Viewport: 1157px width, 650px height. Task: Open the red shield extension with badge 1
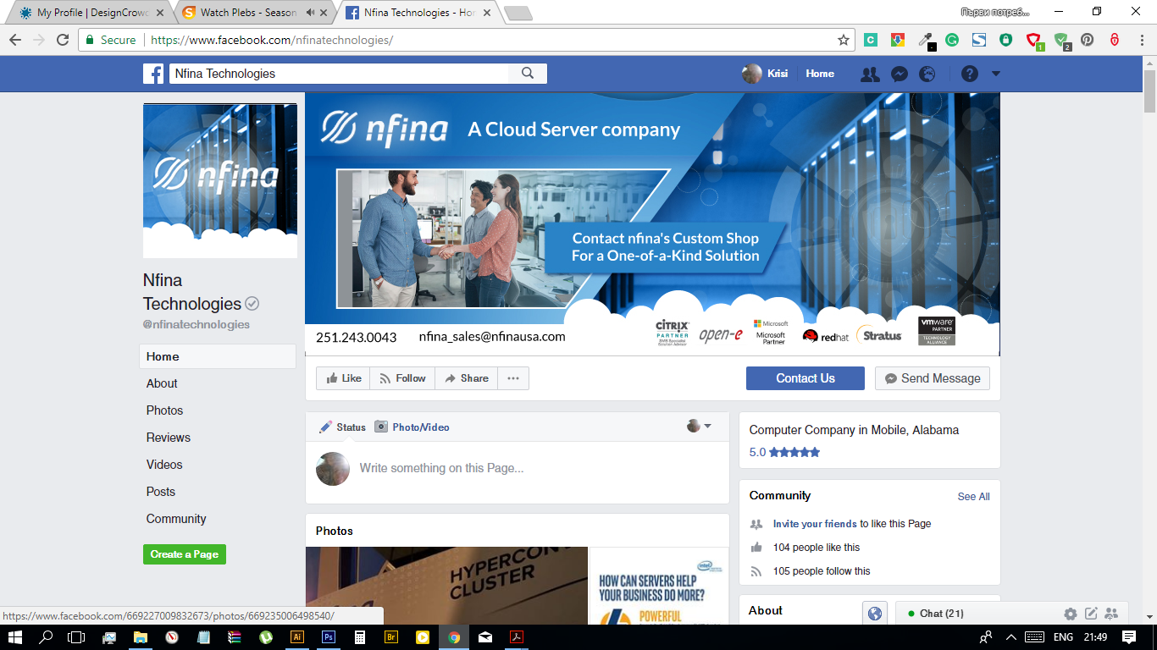1034,40
